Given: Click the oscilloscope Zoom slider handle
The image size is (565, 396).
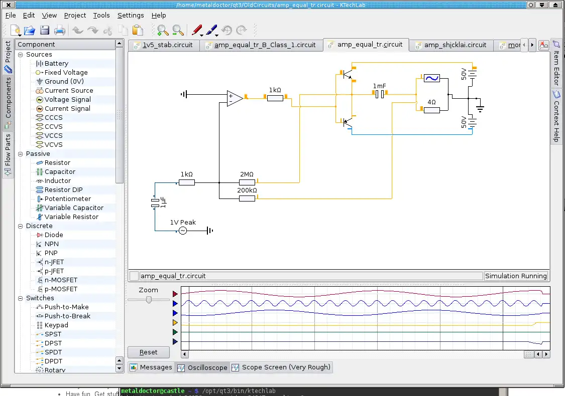Looking at the screenshot, I should point(149,300).
